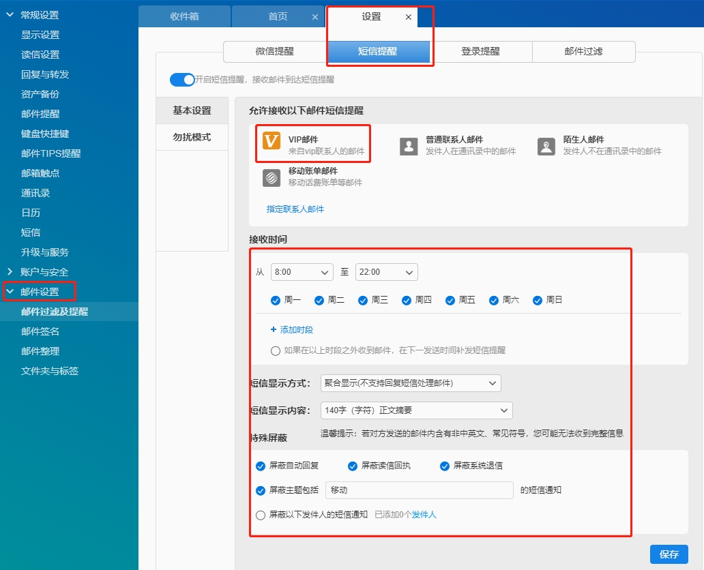
Task: Close the 设置 tab
Action: 409,17
